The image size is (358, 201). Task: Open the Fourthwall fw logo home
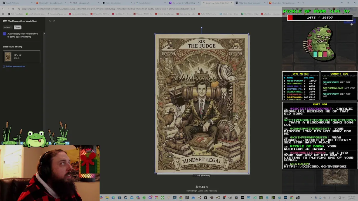[x=5, y=21]
